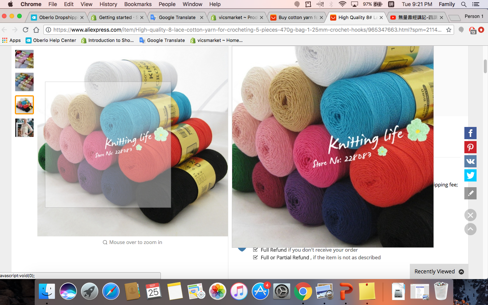The height and width of the screenshot is (305, 488).
Task: Pin the item via Pinterest icon
Action: click(x=470, y=147)
